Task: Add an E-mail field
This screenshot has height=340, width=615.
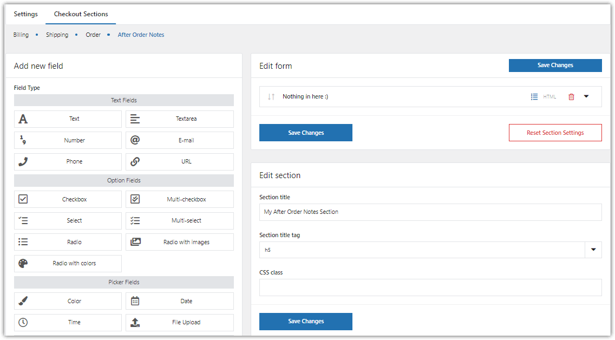Action: coord(180,140)
